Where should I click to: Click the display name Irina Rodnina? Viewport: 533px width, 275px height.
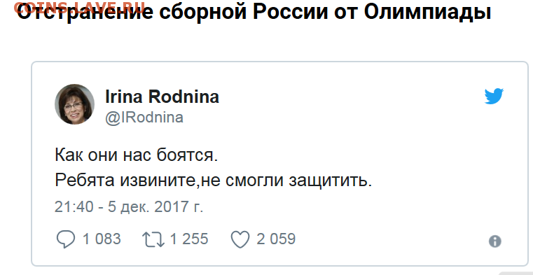(162, 97)
